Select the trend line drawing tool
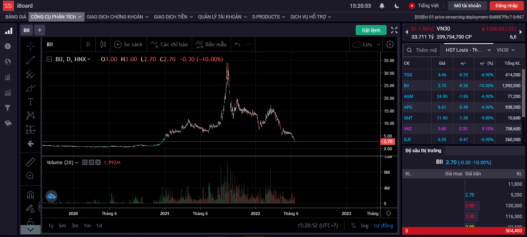The width and height of the screenshot is (527, 237). 30,60
